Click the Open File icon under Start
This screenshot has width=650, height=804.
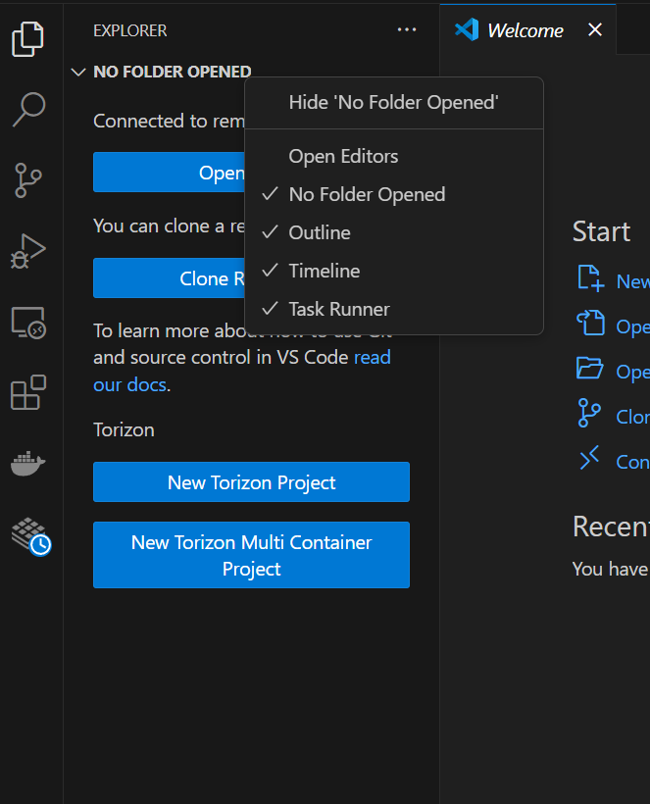[590, 323]
